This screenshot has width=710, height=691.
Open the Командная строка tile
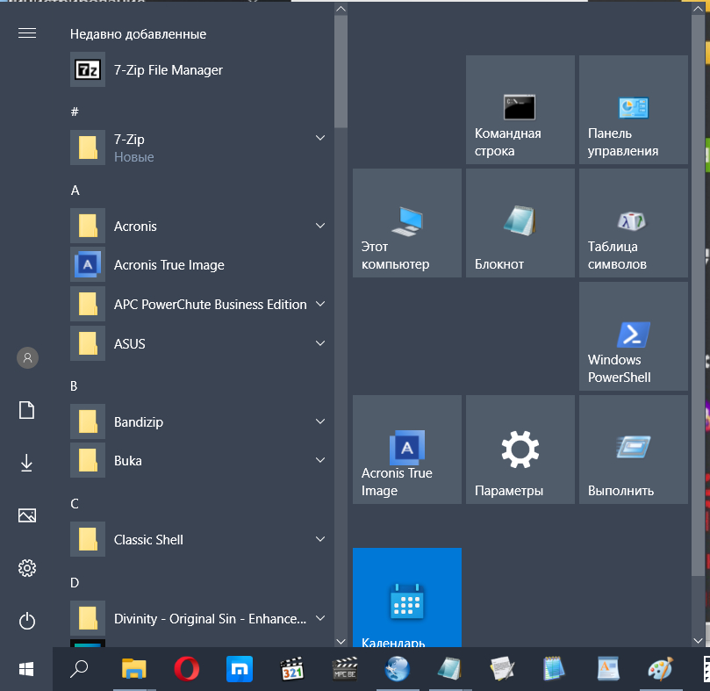pos(520,110)
